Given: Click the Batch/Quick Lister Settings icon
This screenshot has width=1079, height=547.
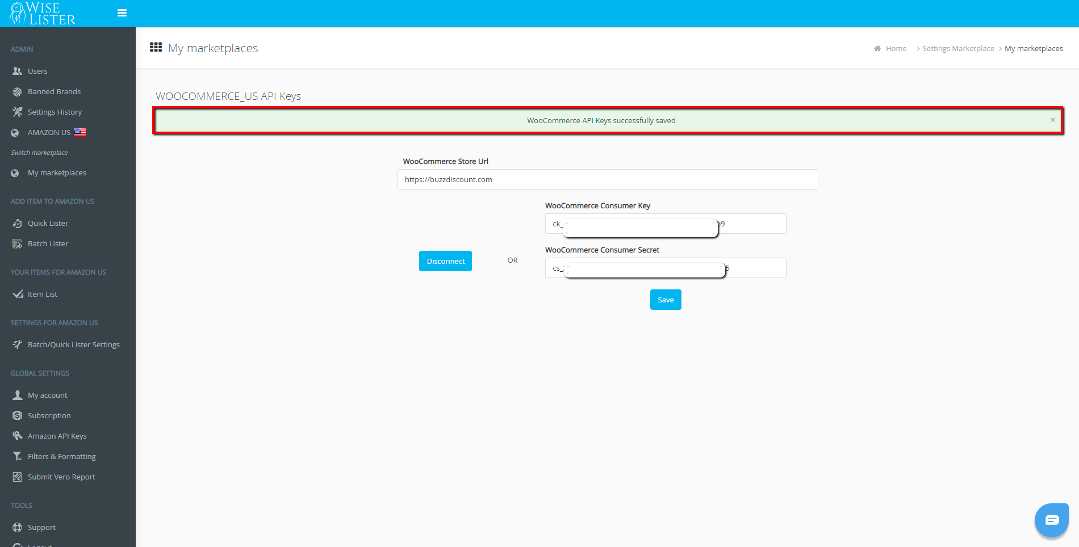Looking at the screenshot, I should pos(17,344).
